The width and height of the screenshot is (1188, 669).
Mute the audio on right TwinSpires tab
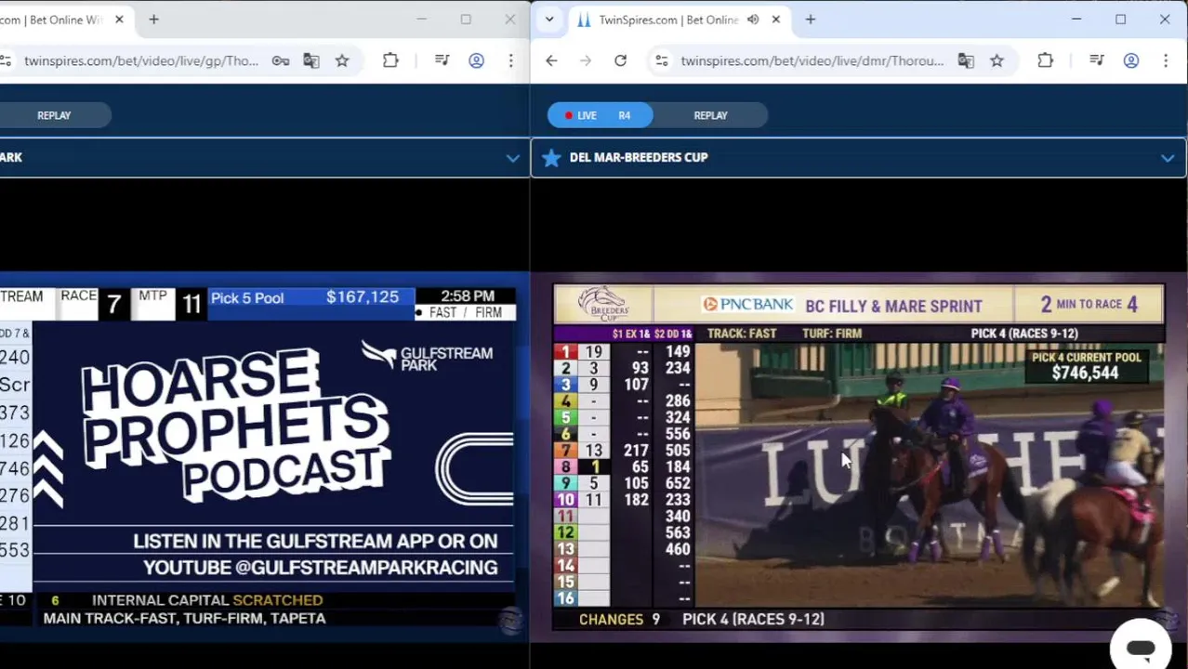753,20
